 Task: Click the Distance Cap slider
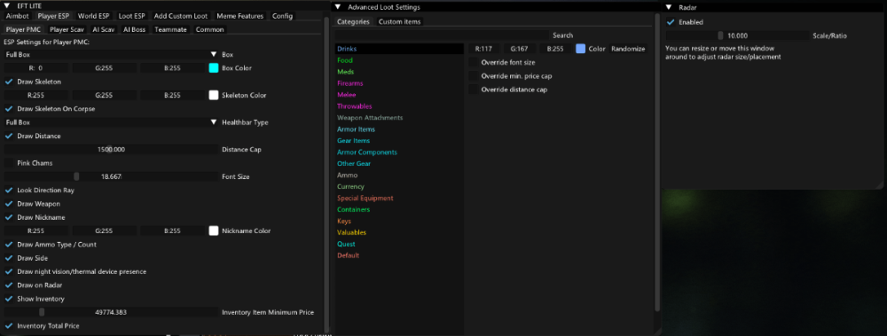point(111,149)
